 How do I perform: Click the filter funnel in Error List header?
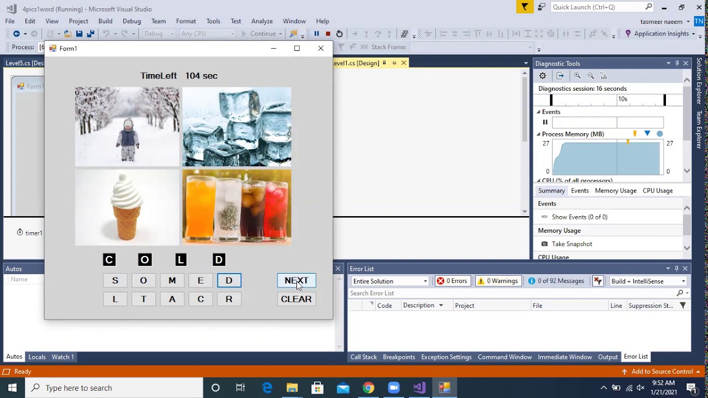click(683, 305)
